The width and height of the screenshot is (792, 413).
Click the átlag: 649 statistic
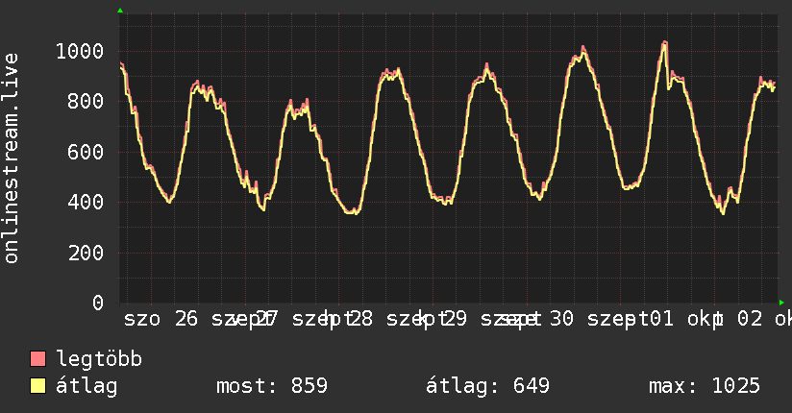[x=487, y=386]
